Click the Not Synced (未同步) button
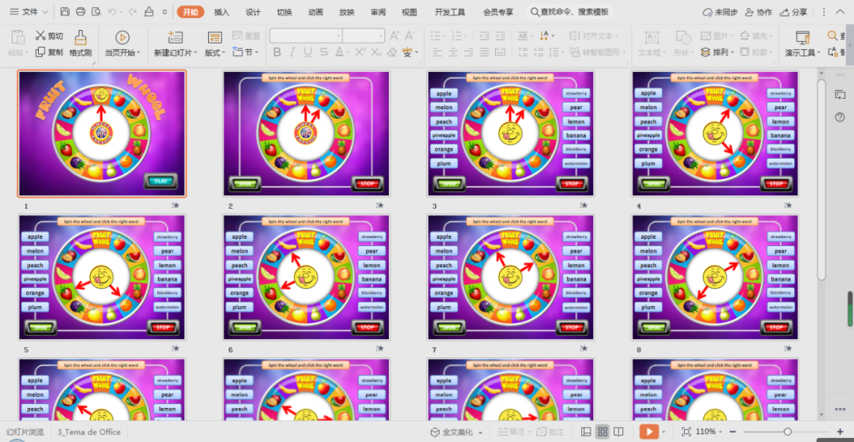Image resolution: width=854 pixels, height=442 pixels. tap(720, 12)
